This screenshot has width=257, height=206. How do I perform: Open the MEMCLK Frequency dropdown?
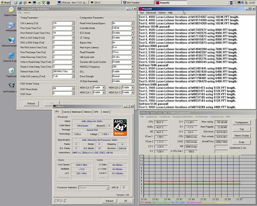[133, 67]
